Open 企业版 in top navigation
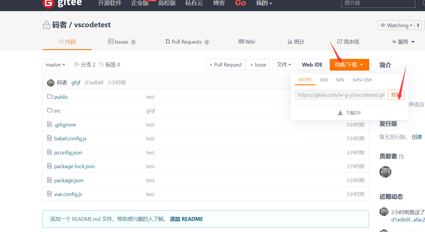Viewport: 425px width, 232px height. 140,3
